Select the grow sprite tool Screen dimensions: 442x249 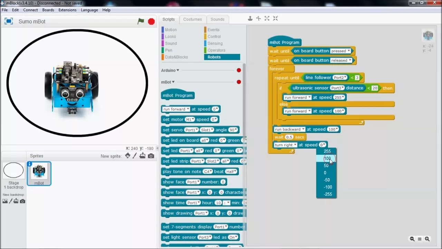click(267, 18)
